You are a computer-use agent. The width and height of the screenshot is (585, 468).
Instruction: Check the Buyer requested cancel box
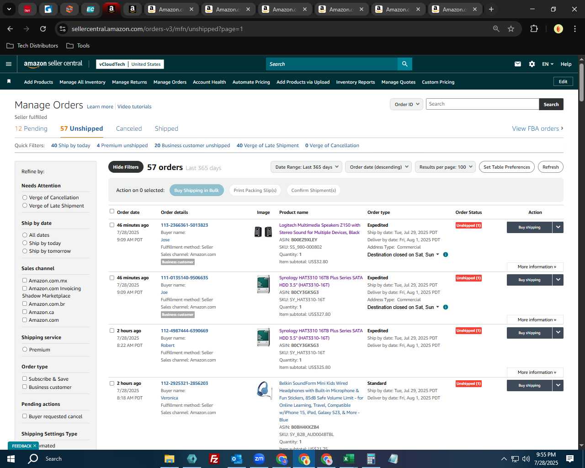click(x=25, y=416)
